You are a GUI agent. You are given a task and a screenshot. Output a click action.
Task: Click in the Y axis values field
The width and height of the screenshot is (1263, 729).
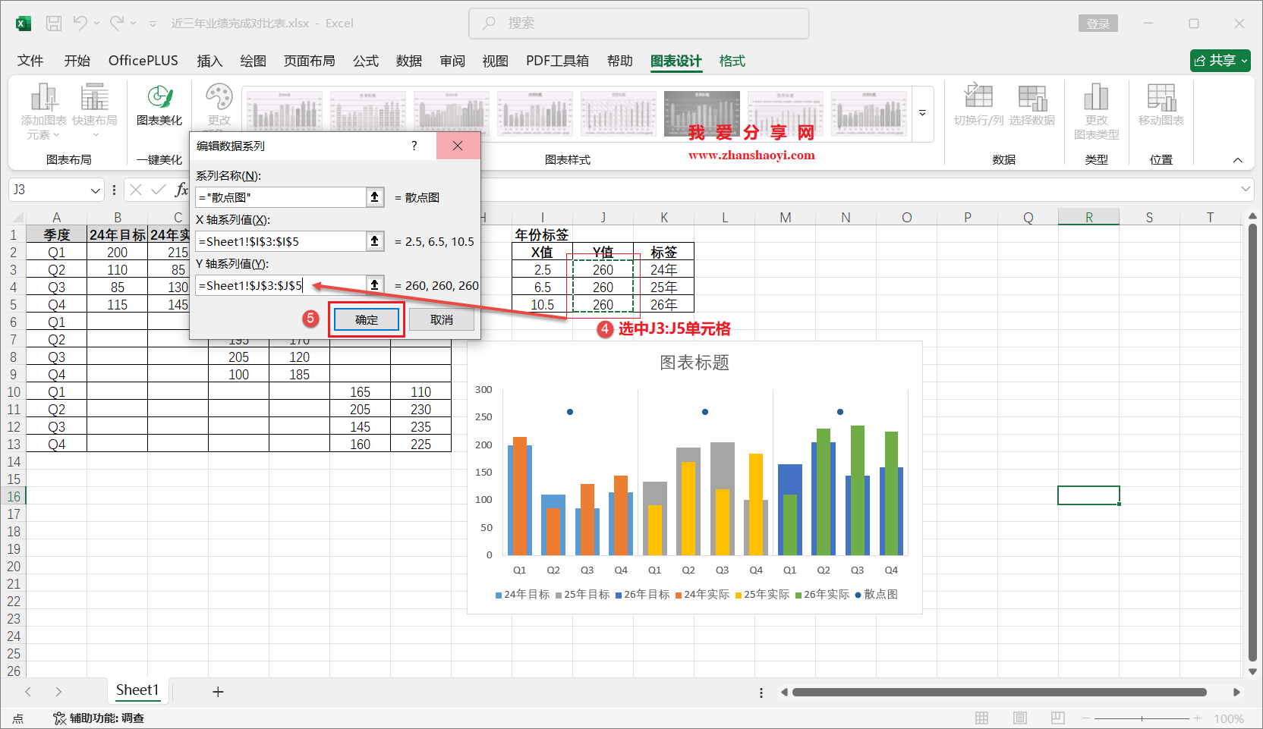pos(281,285)
